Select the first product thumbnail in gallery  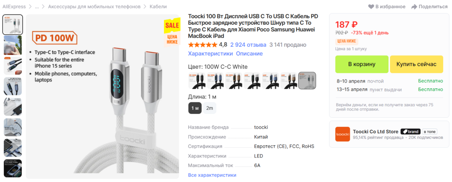click(13, 24)
